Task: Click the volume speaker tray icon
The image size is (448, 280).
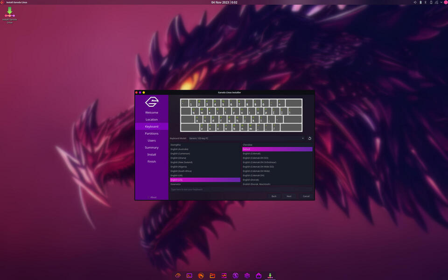Action: point(415,2)
